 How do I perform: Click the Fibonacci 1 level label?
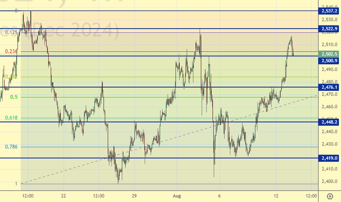click(x=16, y=184)
